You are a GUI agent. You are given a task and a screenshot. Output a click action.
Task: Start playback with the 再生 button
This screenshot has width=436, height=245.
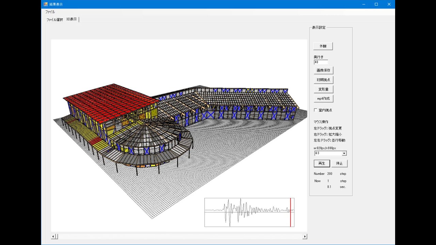tap(322, 163)
